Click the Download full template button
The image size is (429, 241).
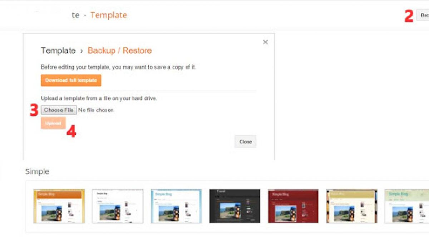coord(71,80)
